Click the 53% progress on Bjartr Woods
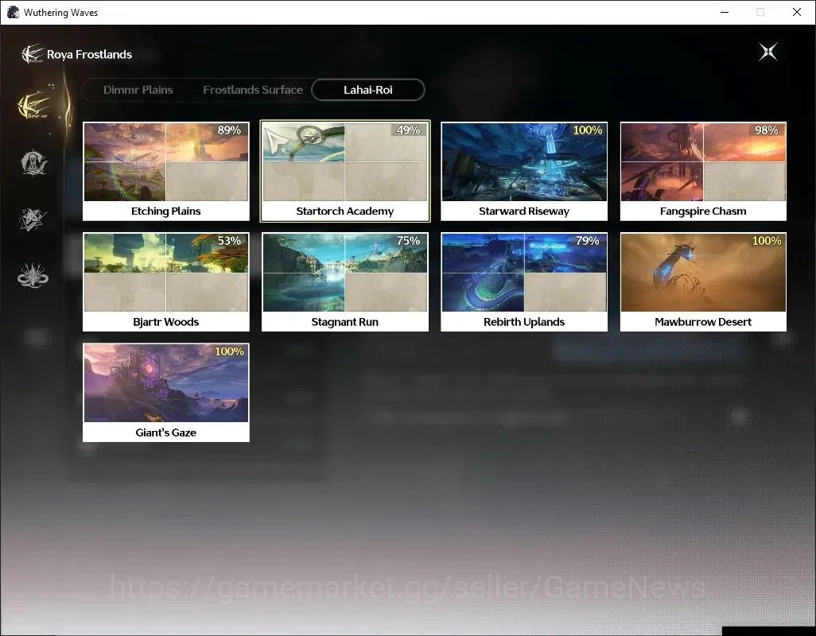The image size is (816, 636). click(229, 241)
